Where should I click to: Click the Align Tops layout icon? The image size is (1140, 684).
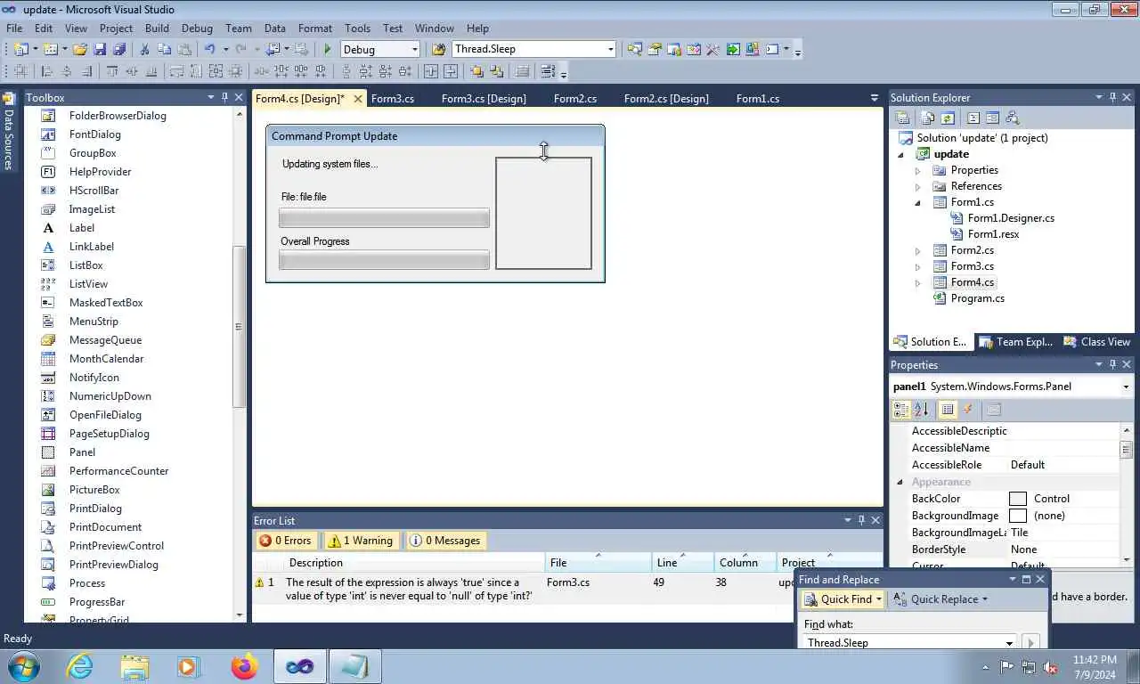[111, 71]
